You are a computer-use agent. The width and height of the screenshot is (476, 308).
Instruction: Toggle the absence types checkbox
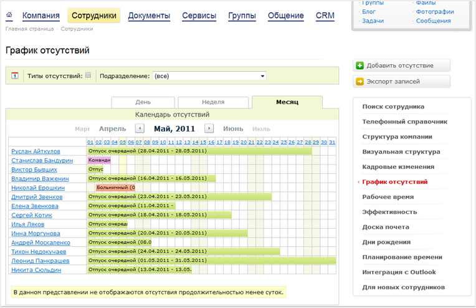pyautogui.click(x=88, y=75)
